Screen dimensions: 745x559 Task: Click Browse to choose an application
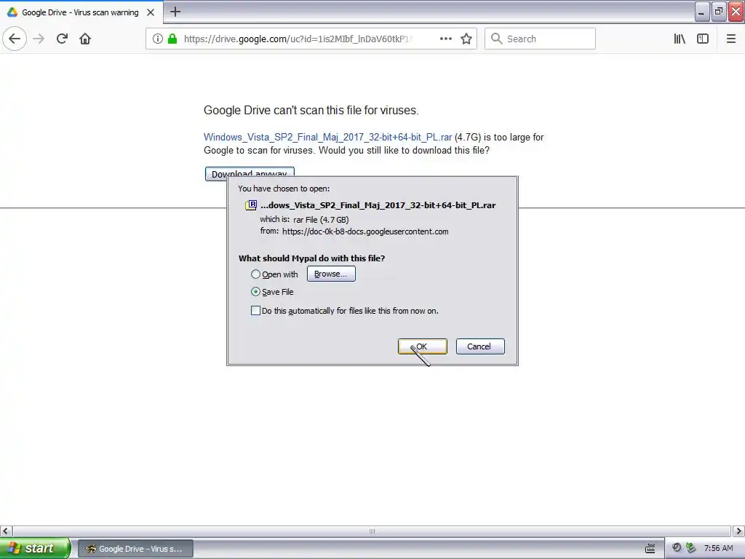pyautogui.click(x=331, y=274)
